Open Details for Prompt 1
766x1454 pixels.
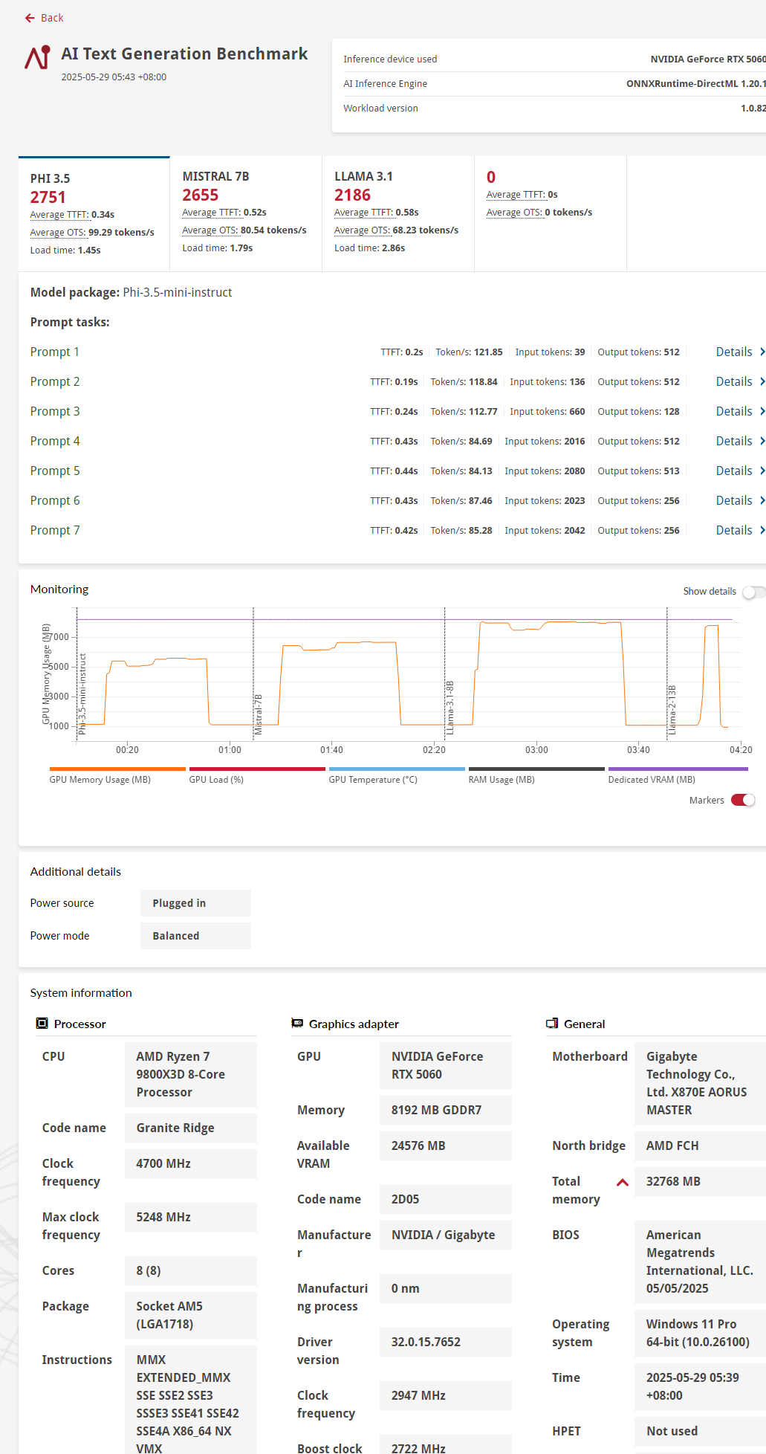[x=740, y=352]
